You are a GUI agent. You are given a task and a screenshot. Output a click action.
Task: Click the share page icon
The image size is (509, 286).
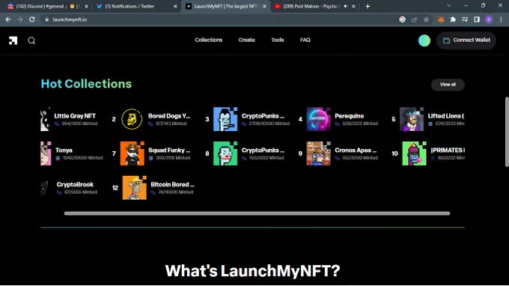[414, 19]
